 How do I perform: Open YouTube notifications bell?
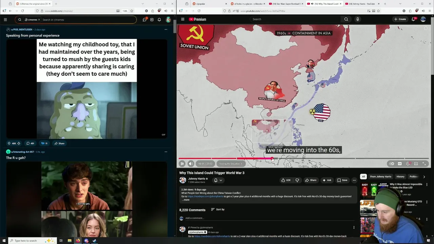pyautogui.click(x=413, y=19)
